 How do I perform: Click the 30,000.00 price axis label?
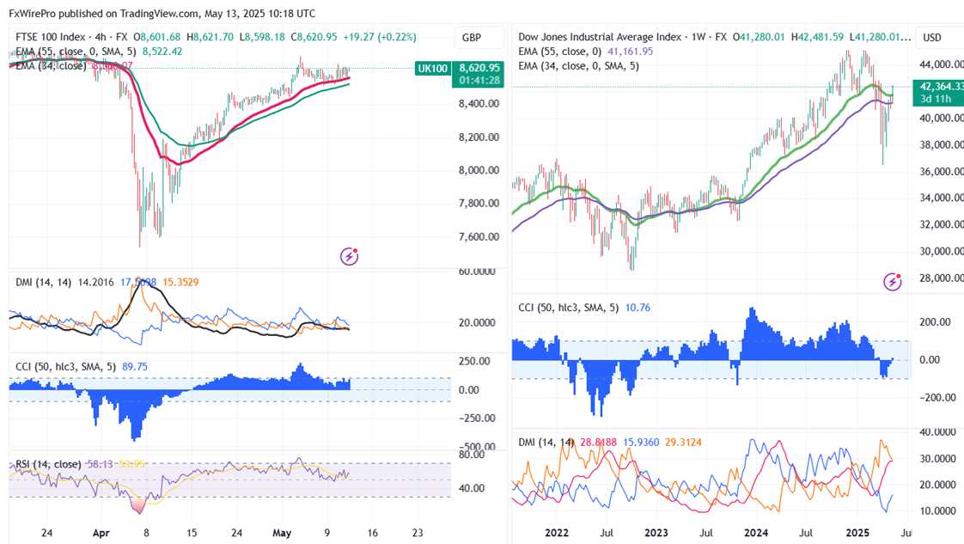[942, 251]
